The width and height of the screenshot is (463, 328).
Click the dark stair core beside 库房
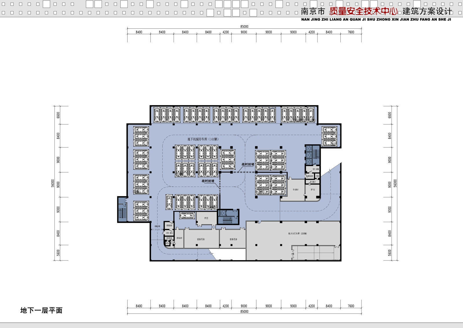[x=228, y=217]
